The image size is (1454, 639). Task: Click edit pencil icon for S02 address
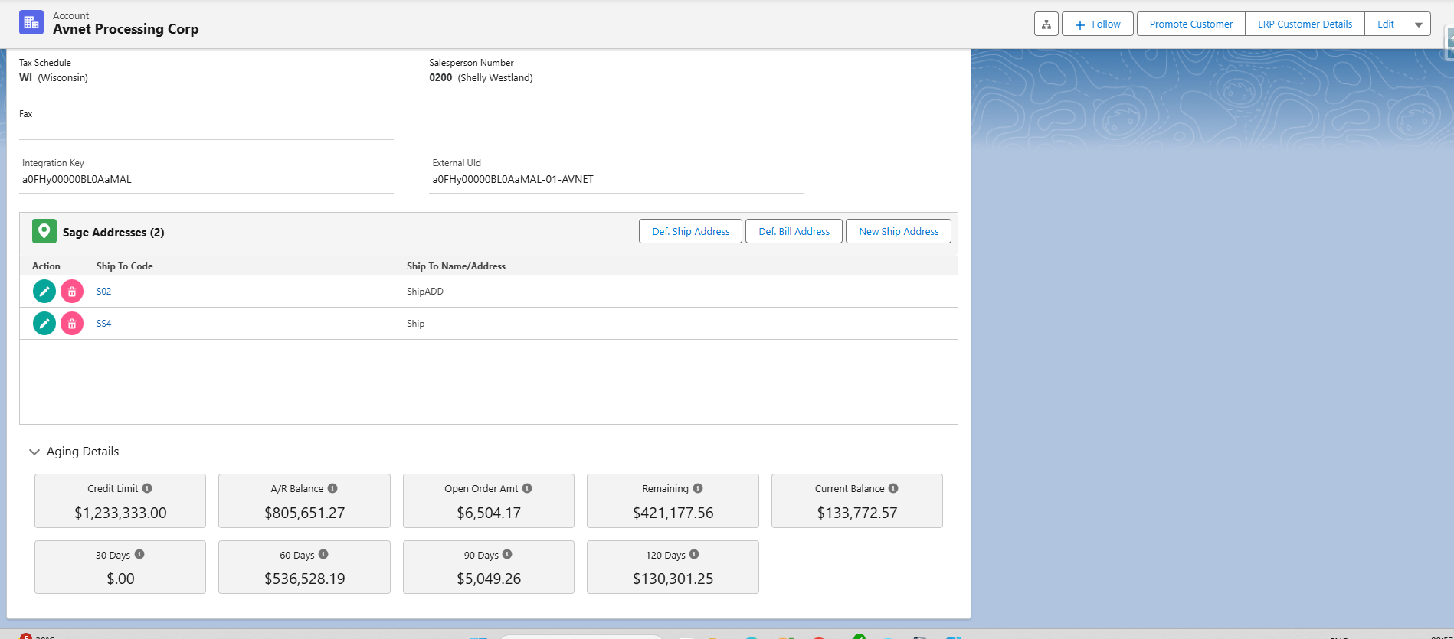point(44,292)
